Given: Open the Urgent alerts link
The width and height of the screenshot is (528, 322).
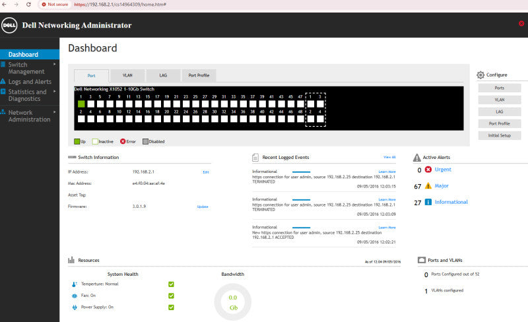Looking at the screenshot, I should coord(443,170).
